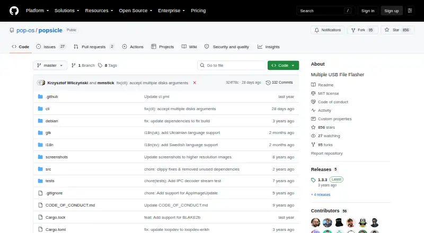This screenshot has width=424, height=233.
Task: Click the .gitignore file icon
Action: tap(40, 193)
